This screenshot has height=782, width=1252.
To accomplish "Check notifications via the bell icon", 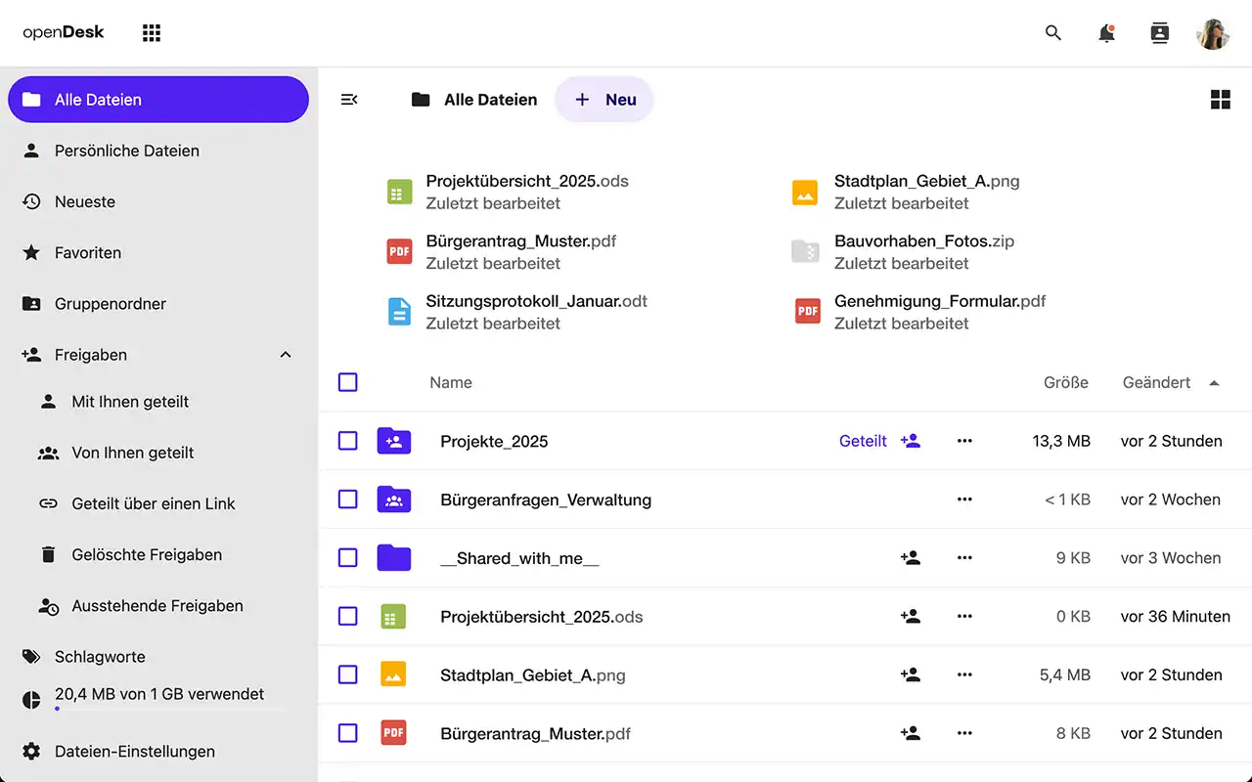I will 1106,32.
